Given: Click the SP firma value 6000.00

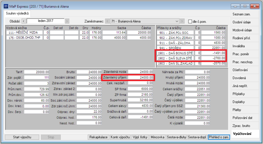Looking at the screenshot, I should [x=141, y=89].
